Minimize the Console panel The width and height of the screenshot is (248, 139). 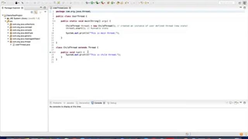tap(241, 103)
